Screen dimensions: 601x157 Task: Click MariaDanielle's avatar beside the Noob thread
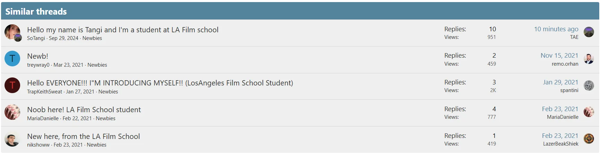12,112
